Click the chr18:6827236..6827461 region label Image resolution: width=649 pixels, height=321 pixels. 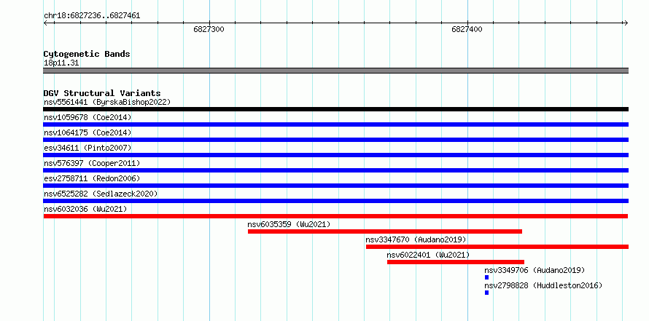tap(92, 16)
